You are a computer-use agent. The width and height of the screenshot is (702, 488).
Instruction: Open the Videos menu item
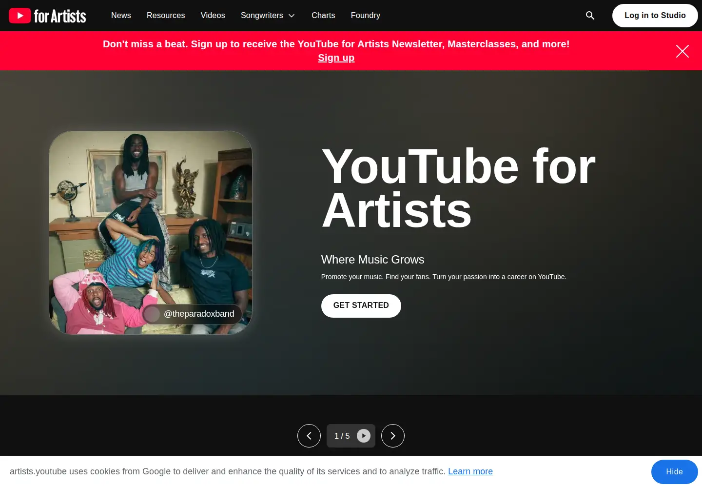tap(213, 16)
